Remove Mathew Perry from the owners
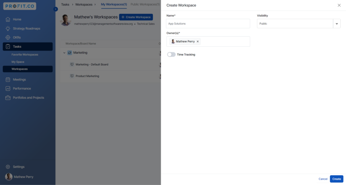The image size is (346, 185). click(x=198, y=41)
